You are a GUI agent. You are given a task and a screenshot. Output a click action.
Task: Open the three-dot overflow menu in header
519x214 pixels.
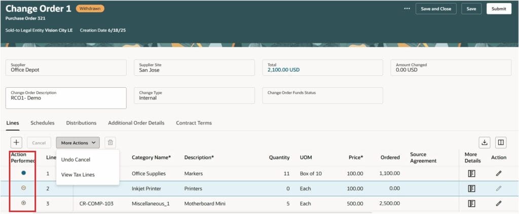point(407,9)
